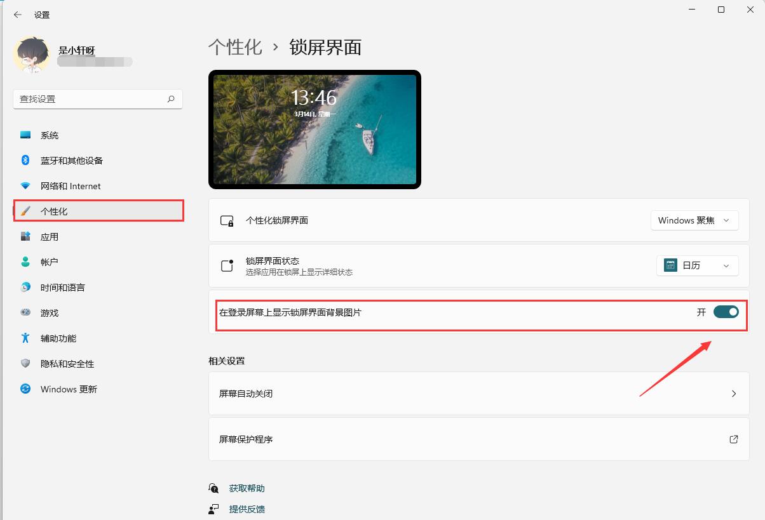The height and width of the screenshot is (520, 765).
Task: Open 屏幕保护程序 via external link icon
Action: click(x=733, y=439)
